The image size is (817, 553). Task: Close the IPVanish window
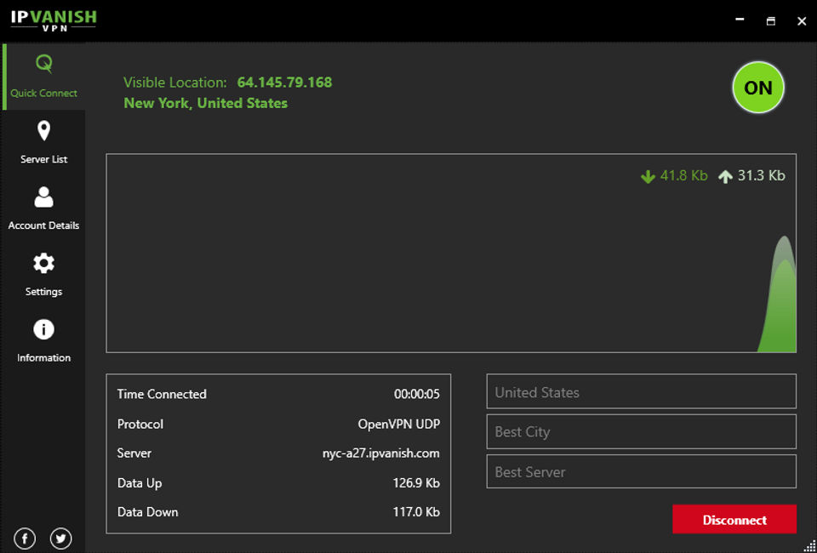click(x=802, y=20)
